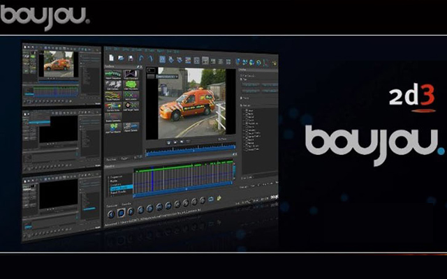Open the File menu
447x279 pixels.
tap(108, 49)
